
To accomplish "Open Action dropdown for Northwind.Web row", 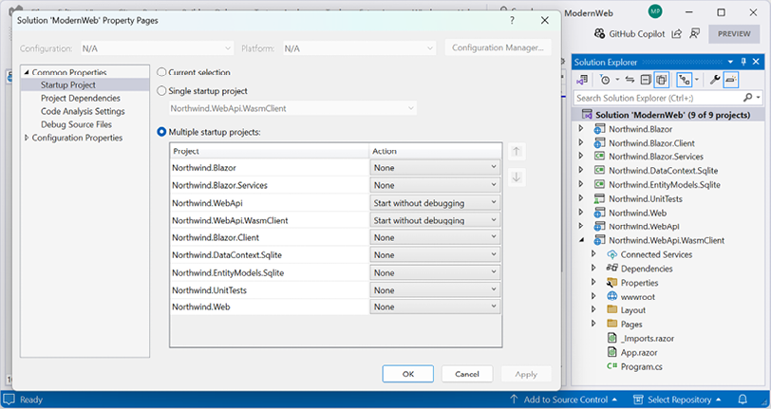I will coord(435,307).
